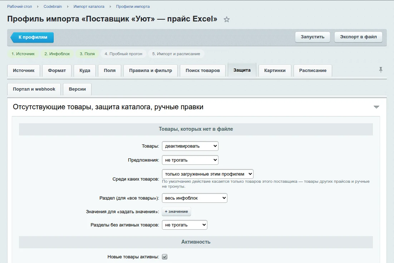Add a value with «+ значение» button
The height and width of the screenshot is (263, 394).
tap(176, 212)
